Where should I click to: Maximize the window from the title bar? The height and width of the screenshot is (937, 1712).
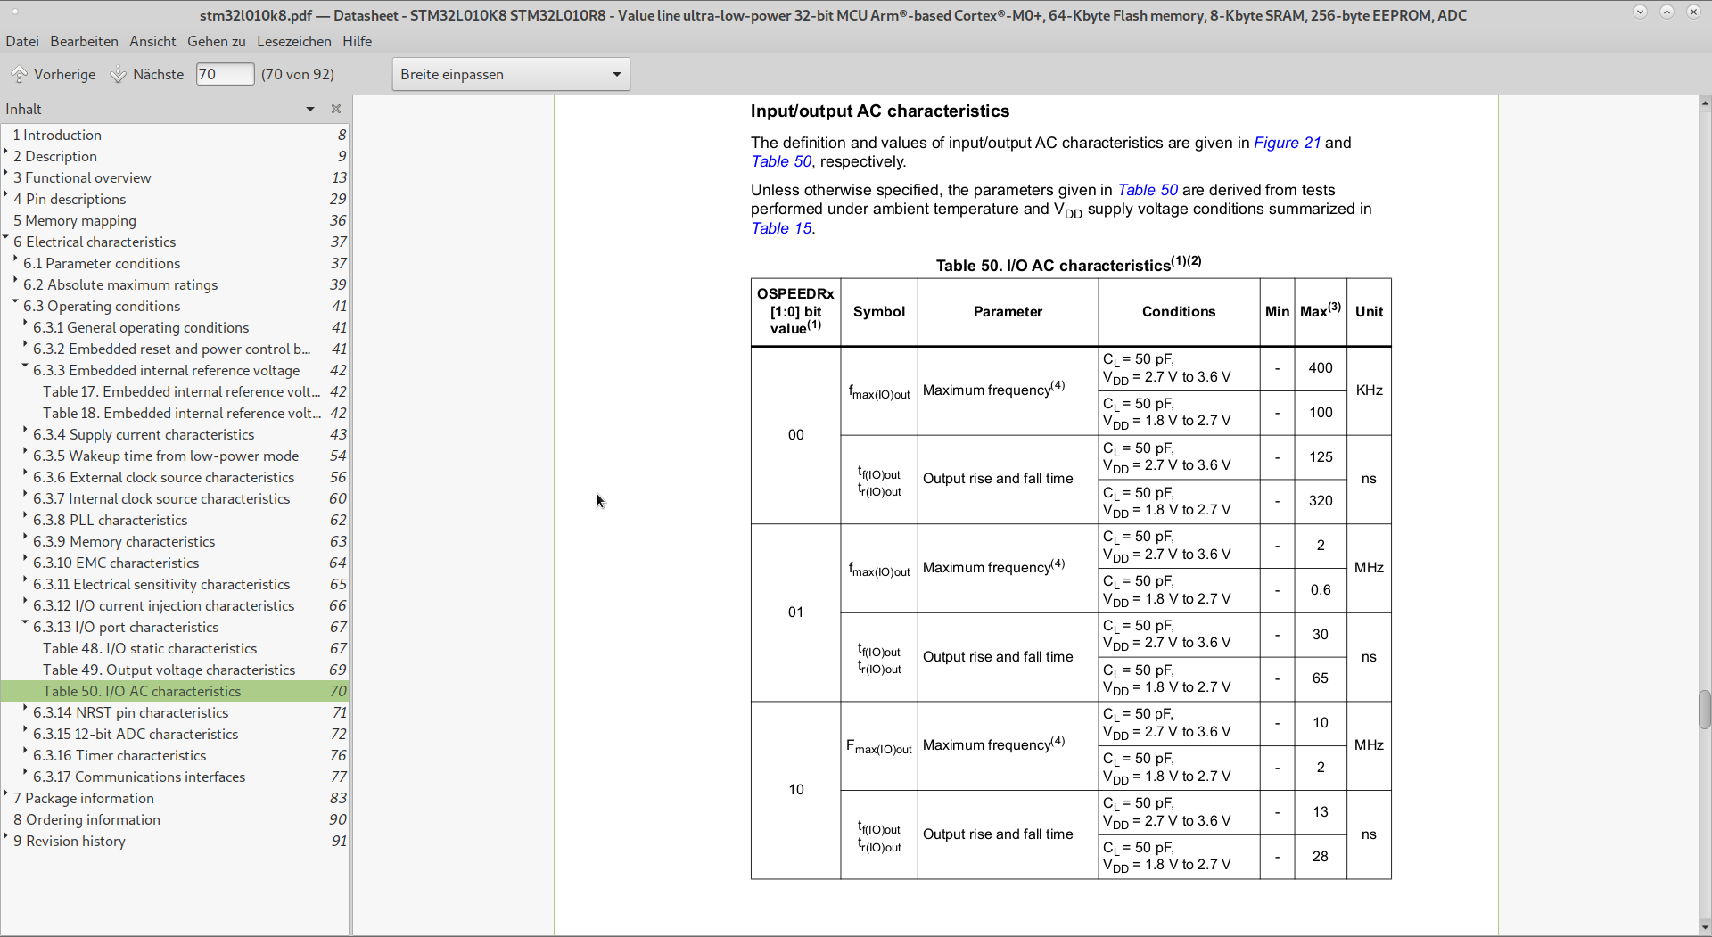[1667, 12]
